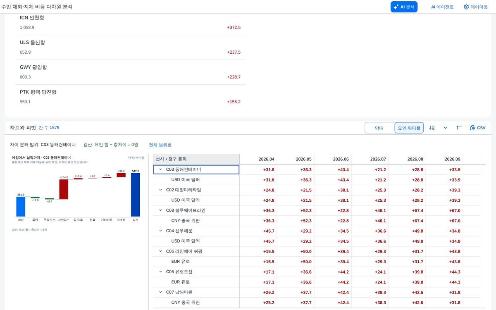Export the pivot table as CSV

coord(478,128)
